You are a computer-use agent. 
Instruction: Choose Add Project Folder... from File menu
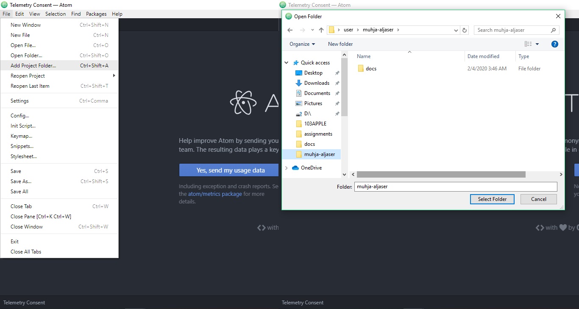(59, 66)
